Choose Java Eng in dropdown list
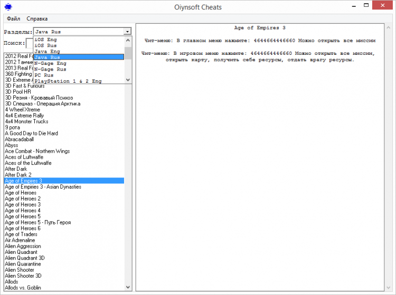 (79, 52)
